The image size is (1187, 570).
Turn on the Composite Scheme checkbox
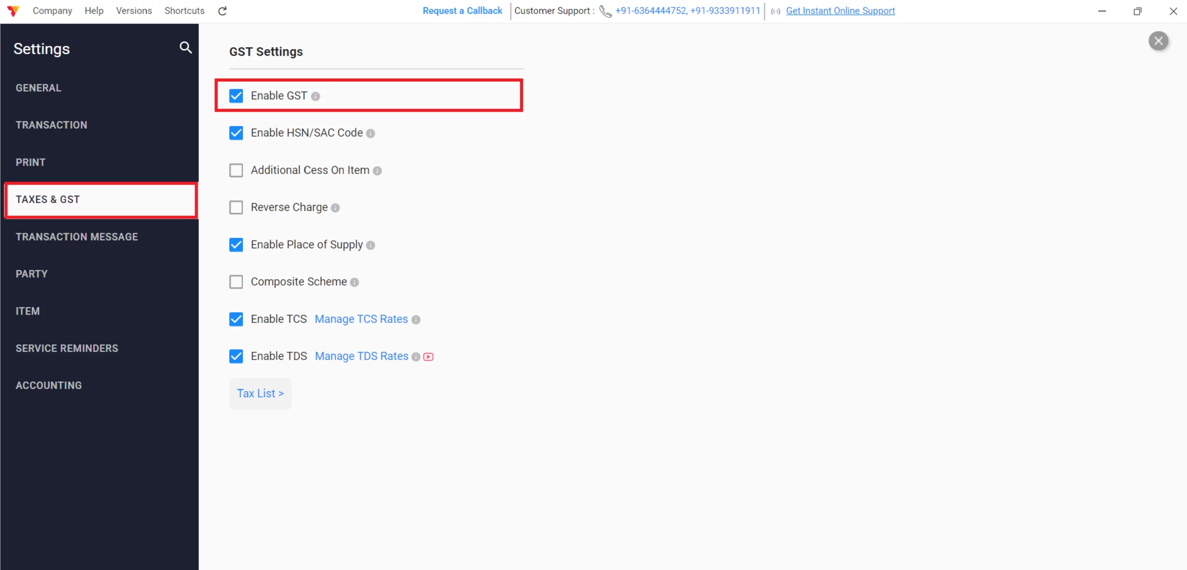point(236,282)
